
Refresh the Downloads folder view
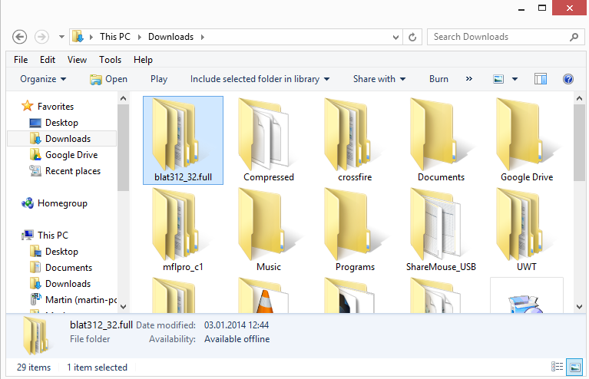click(412, 37)
